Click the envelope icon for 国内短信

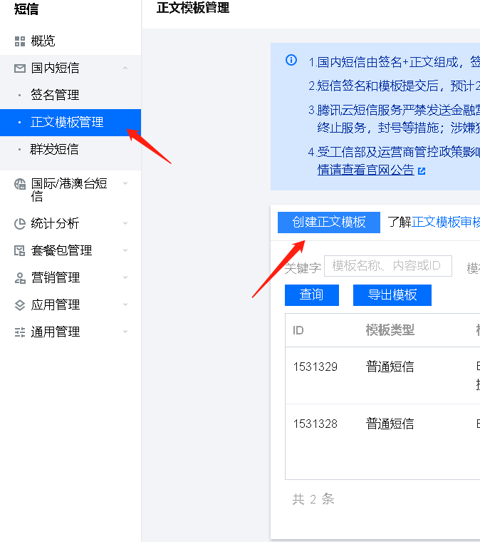click(20, 68)
